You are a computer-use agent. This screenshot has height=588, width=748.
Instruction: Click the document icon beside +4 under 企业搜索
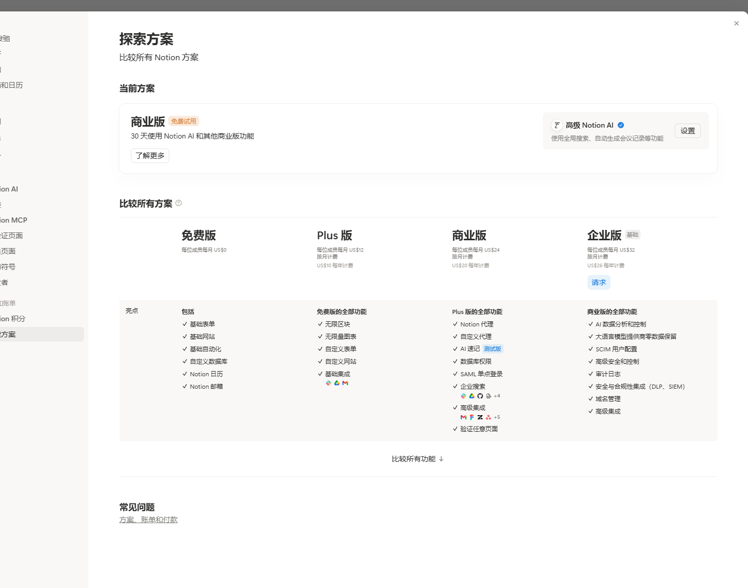488,396
